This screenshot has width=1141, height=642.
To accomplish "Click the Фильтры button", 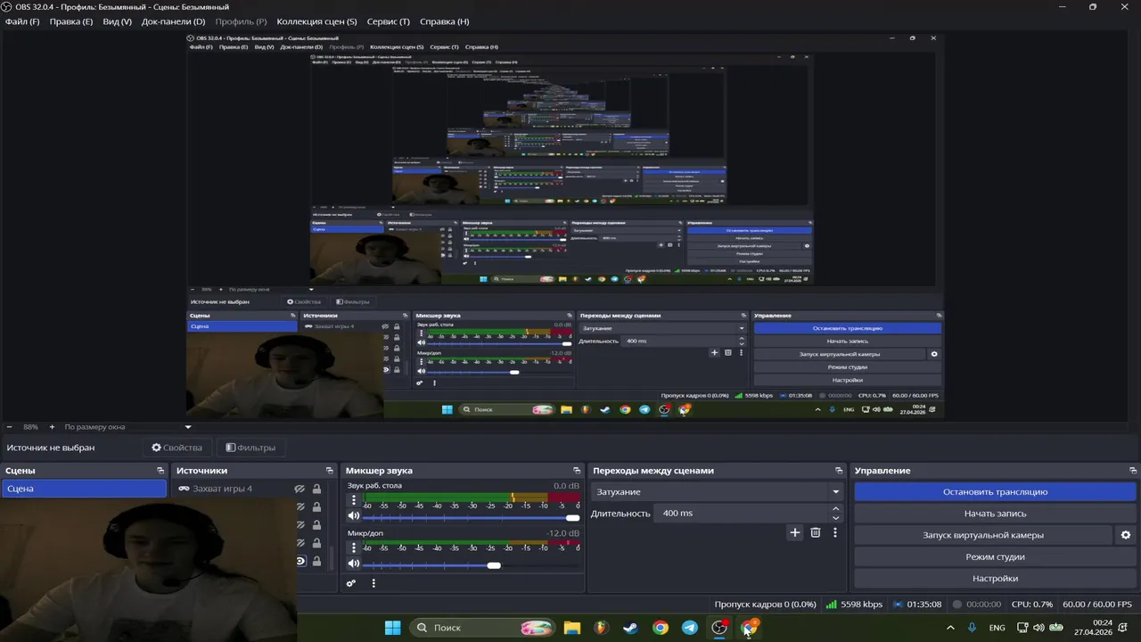I will point(250,448).
